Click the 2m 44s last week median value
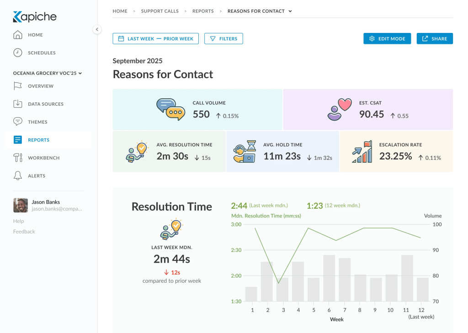This screenshot has height=333, width=468. point(172,259)
